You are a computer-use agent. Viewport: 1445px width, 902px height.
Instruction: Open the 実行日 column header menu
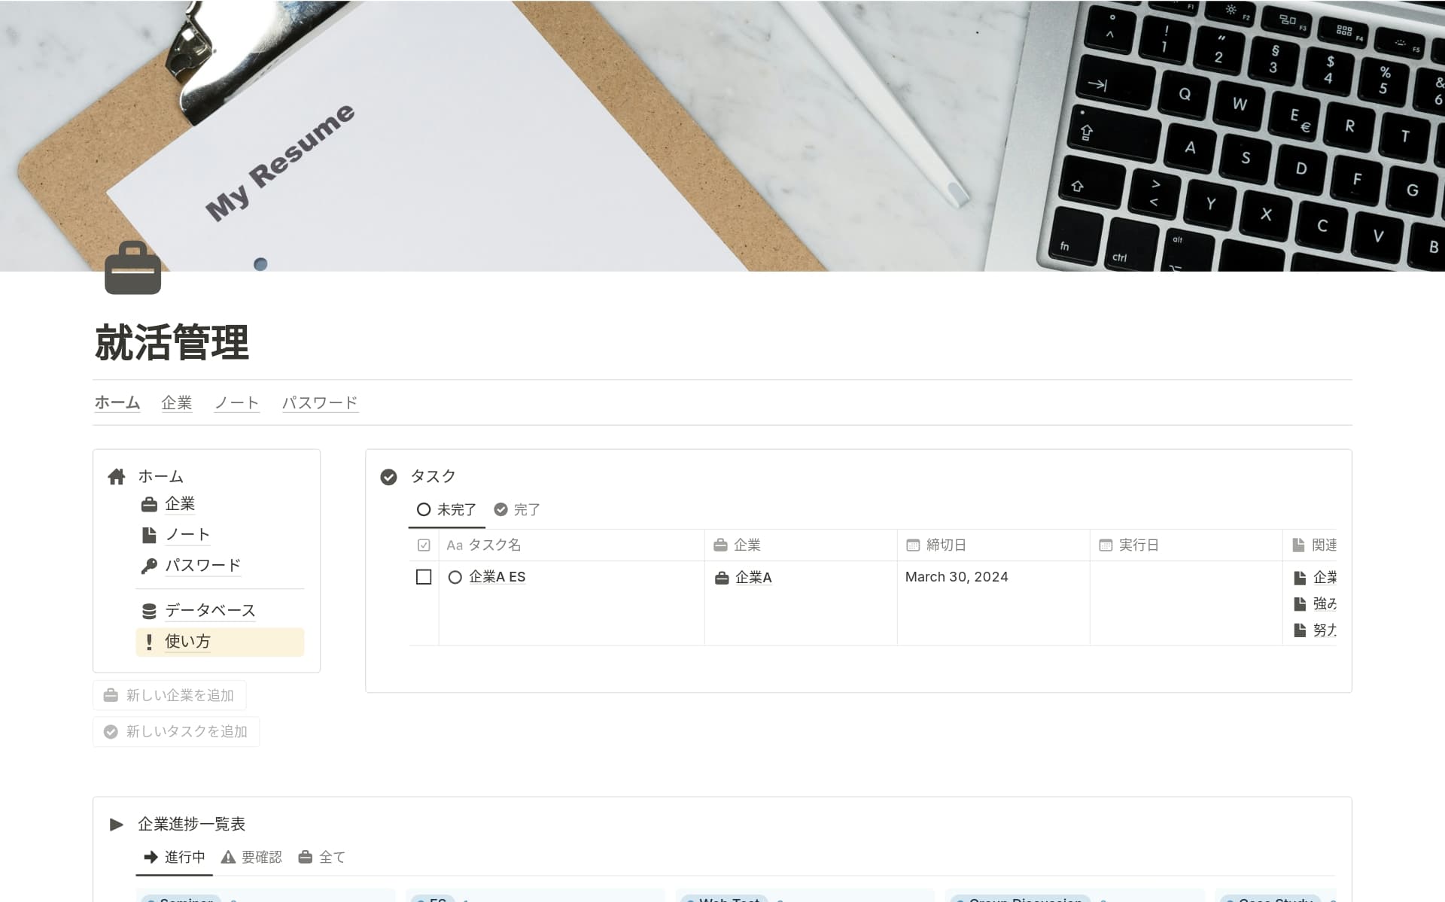pos(1138,545)
